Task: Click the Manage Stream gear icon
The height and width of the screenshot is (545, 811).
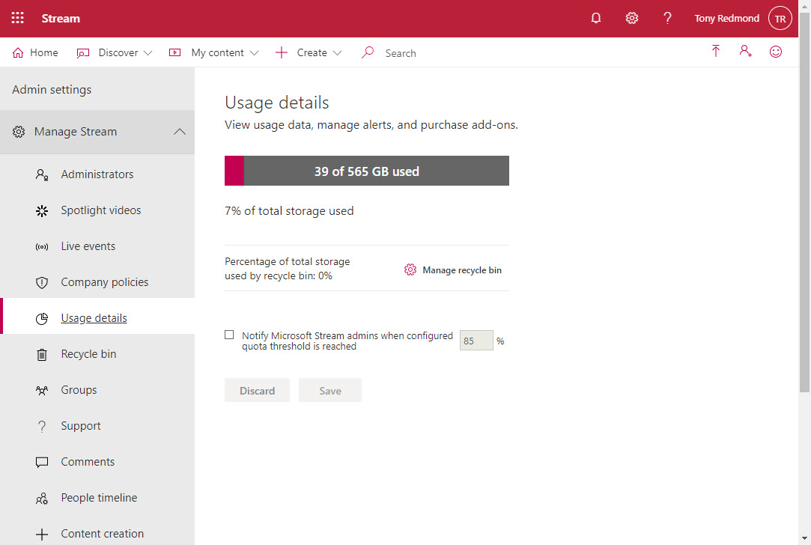Action: coord(19,132)
